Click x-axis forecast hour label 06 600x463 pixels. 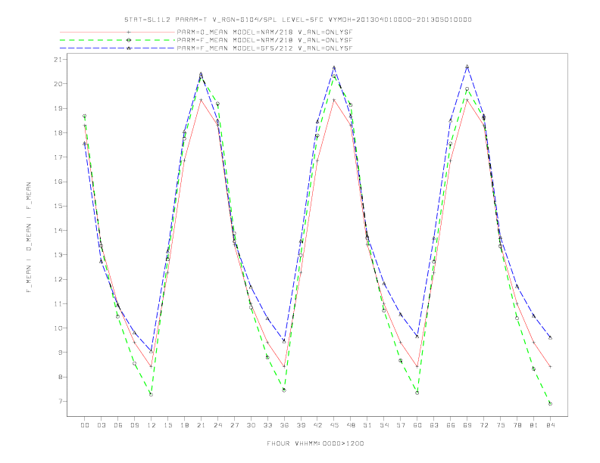coord(118,425)
